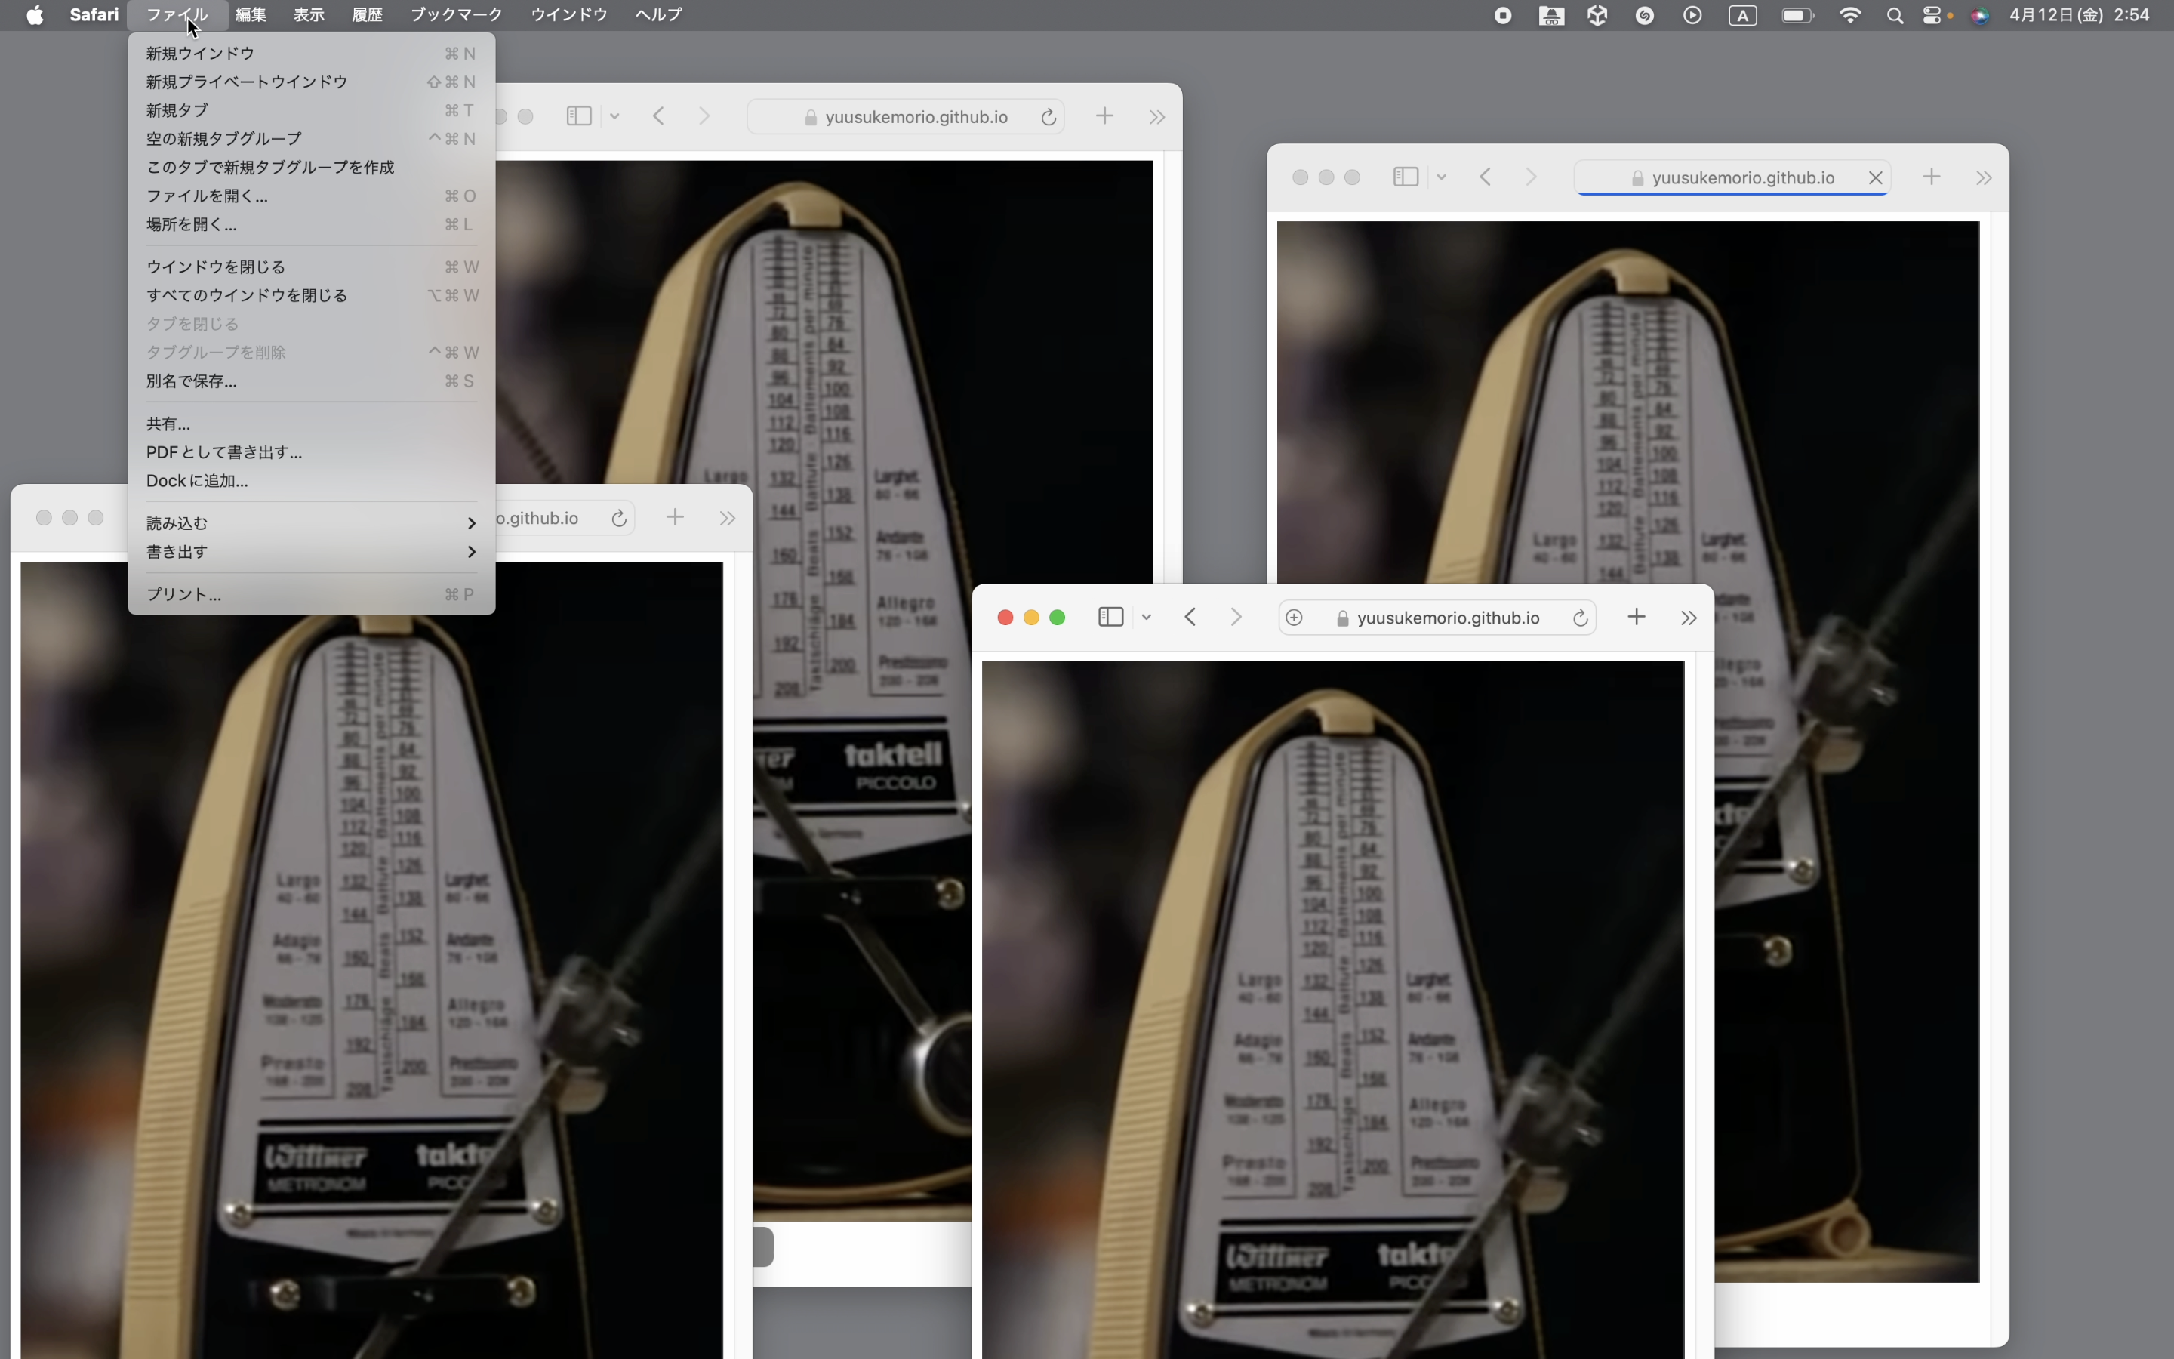
Task: Click Siri icon in menu bar
Action: pos(1980,15)
